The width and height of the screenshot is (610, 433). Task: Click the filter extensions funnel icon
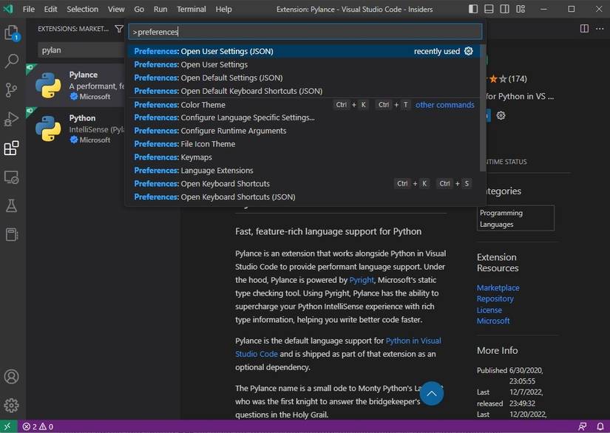[x=119, y=30]
